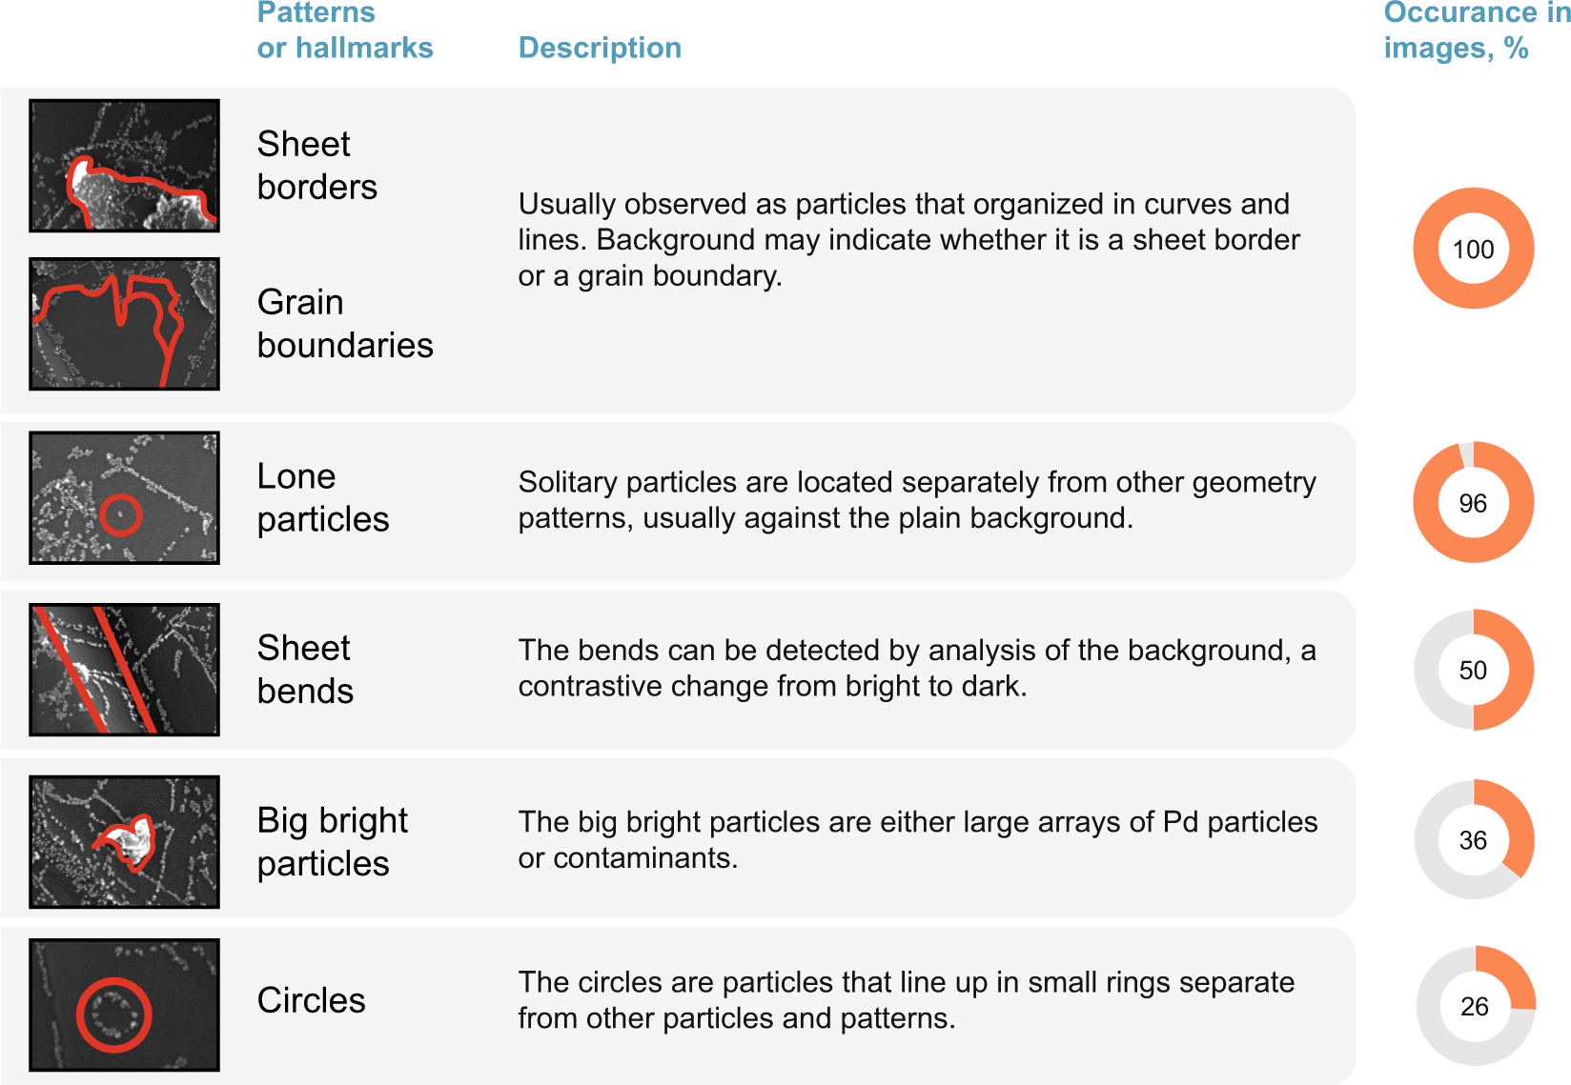
Task: Click the "Big bright particles" label
Action: point(332,842)
